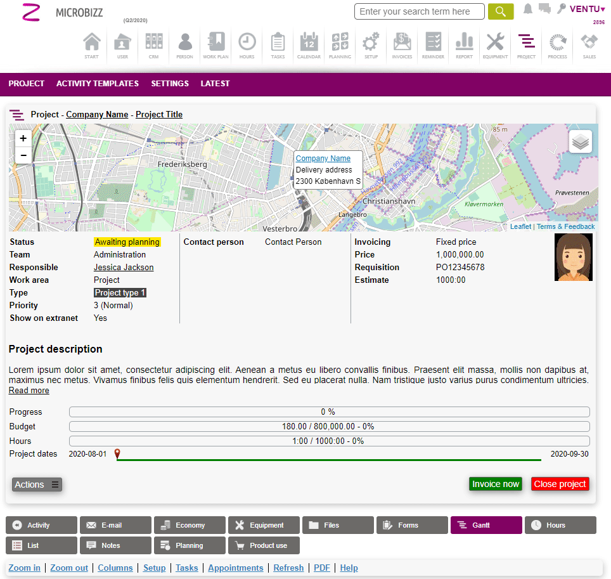
Task: Open the Sales handshake icon
Action: [x=589, y=45]
